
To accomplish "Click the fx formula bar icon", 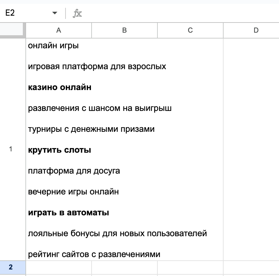I will [77, 13].
